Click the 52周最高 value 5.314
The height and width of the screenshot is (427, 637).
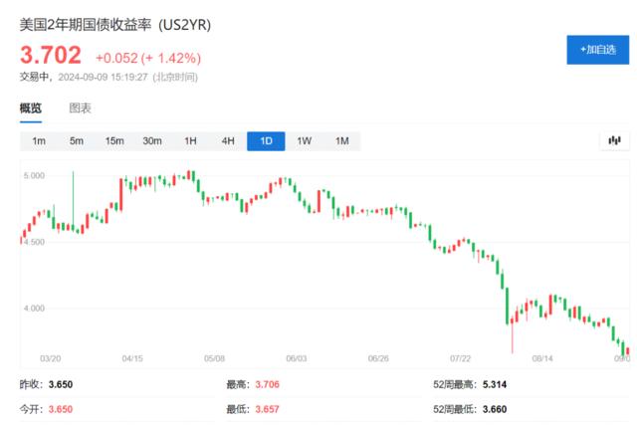495,384
